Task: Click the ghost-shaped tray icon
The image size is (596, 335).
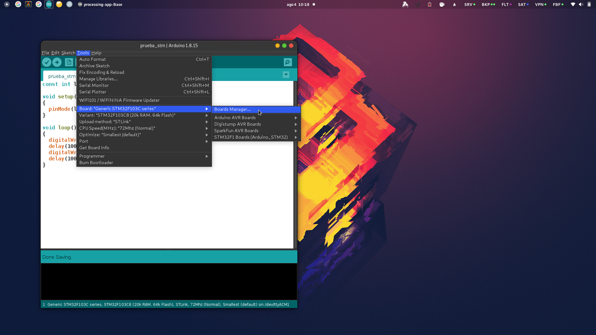Action: tap(406, 4)
